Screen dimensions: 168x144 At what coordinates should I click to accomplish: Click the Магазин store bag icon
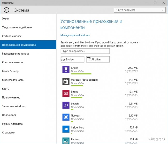click(x=66, y=81)
